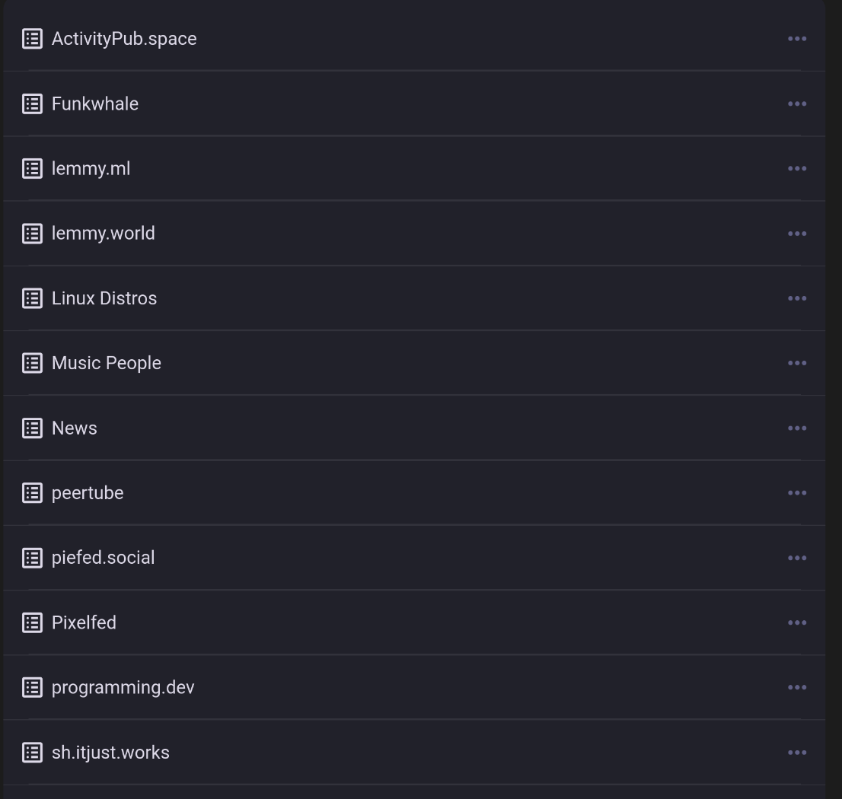Select the piefed.social list
Screen dimensions: 842x799
[x=103, y=558]
